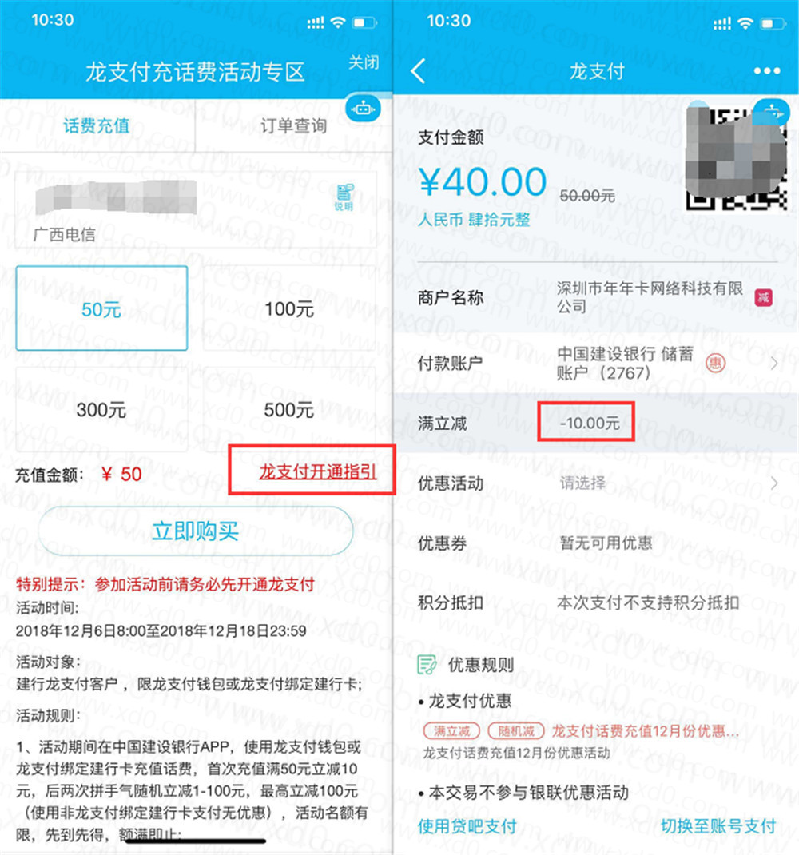The width and height of the screenshot is (799, 855).
Task: Click the 立即购买 button
Action: point(196,531)
